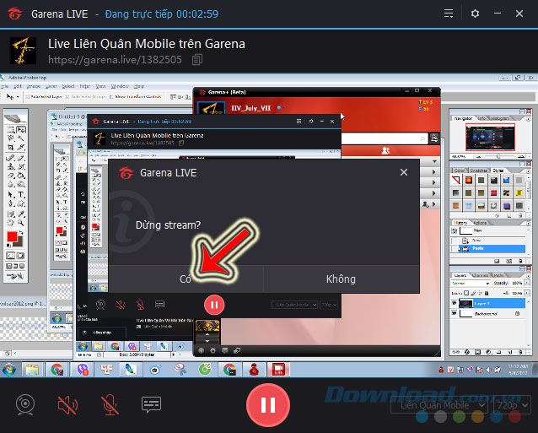Open Photoshop Select menu
538x433 pixels.
[x=68, y=86]
